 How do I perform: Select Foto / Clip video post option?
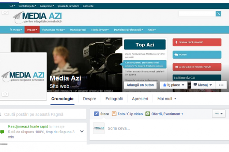point(127,114)
